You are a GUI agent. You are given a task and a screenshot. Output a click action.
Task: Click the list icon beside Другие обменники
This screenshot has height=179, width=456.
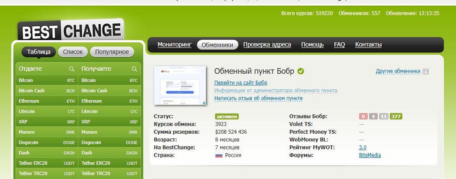point(426,72)
